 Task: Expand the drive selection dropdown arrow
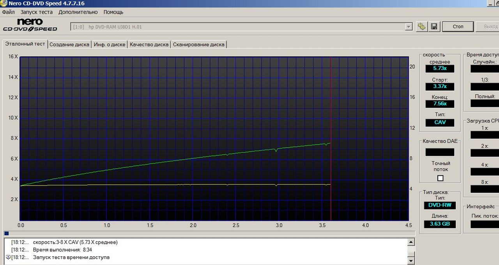pos(409,27)
